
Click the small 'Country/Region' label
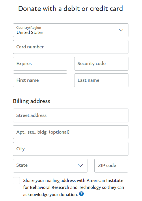29,28
